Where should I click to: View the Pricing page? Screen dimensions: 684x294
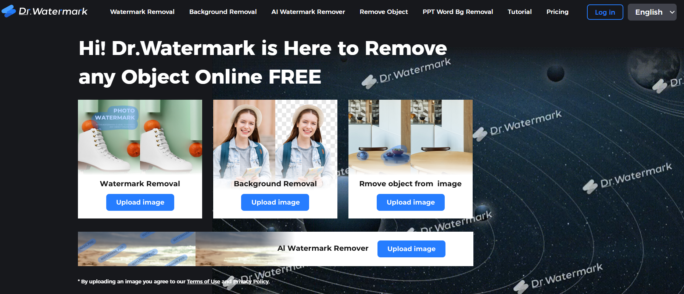click(557, 12)
